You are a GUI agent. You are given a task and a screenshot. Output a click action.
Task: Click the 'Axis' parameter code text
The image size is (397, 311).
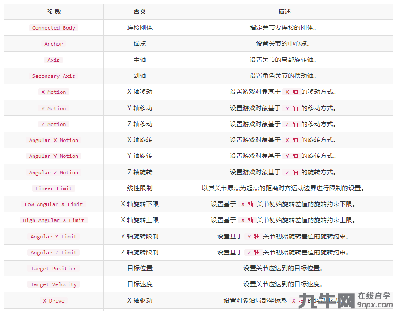(53, 60)
